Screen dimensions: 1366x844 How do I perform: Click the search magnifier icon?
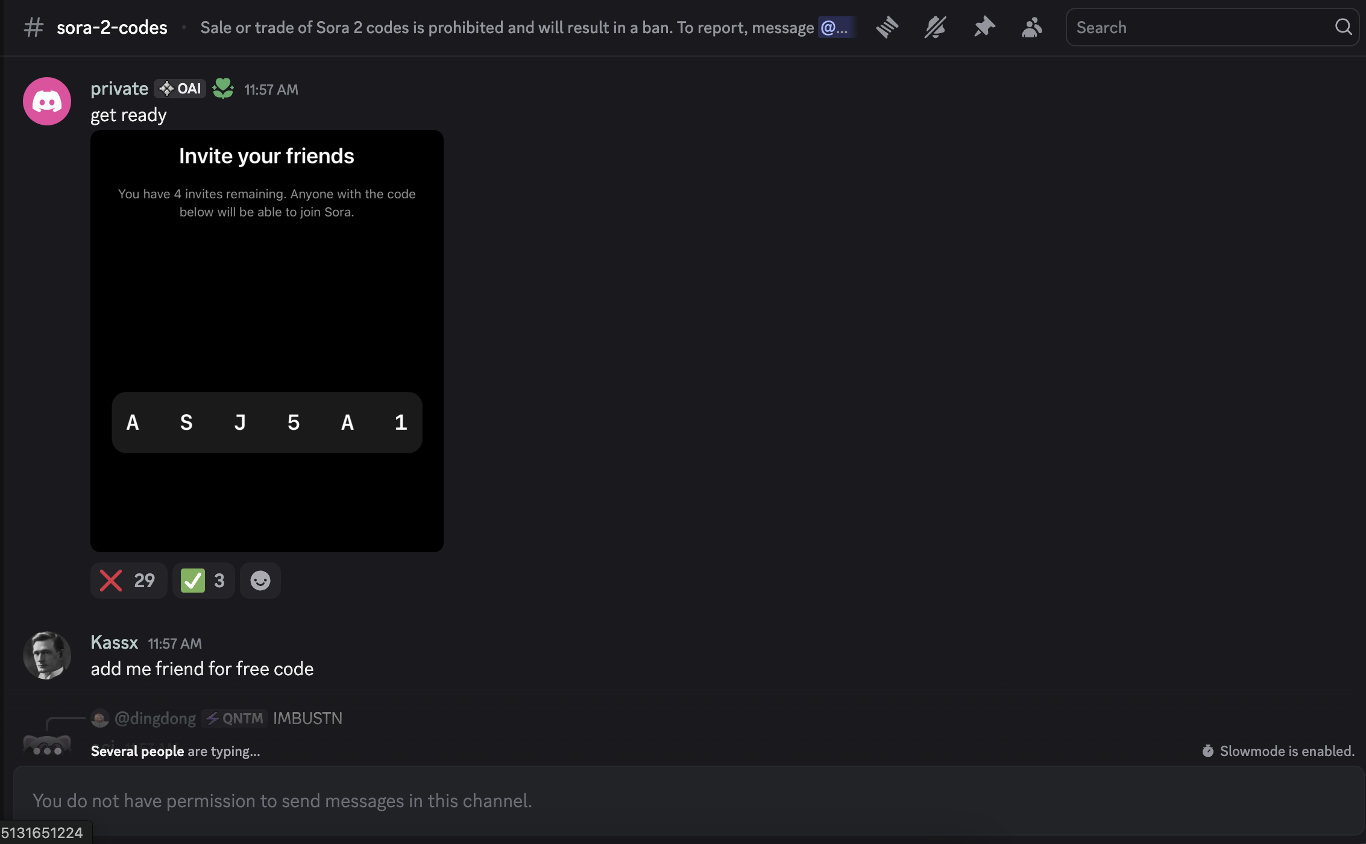[1343, 27]
